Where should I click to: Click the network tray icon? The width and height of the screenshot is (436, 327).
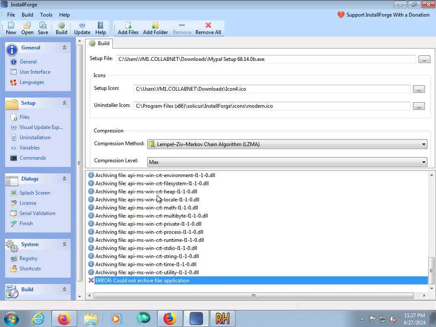[383, 319]
